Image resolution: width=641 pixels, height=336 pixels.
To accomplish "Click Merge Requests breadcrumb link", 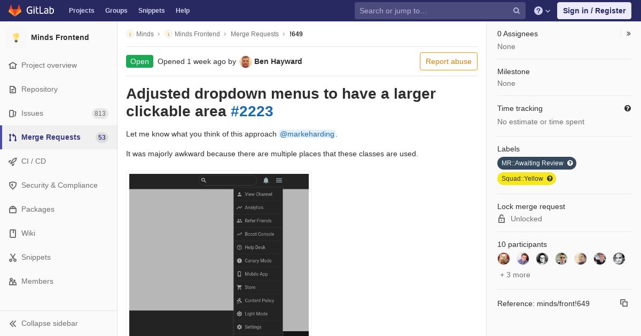I will click(255, 34).
